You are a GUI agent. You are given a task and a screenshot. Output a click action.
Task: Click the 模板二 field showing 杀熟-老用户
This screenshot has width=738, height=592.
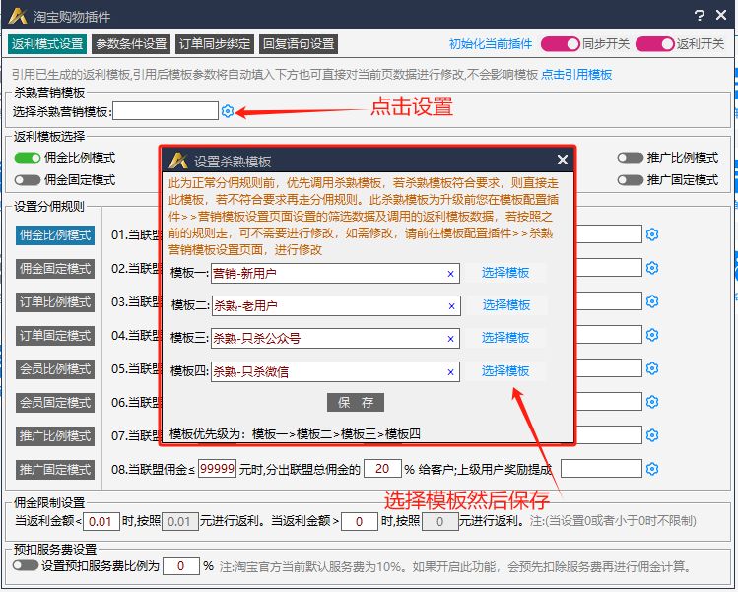pos(336,306)
